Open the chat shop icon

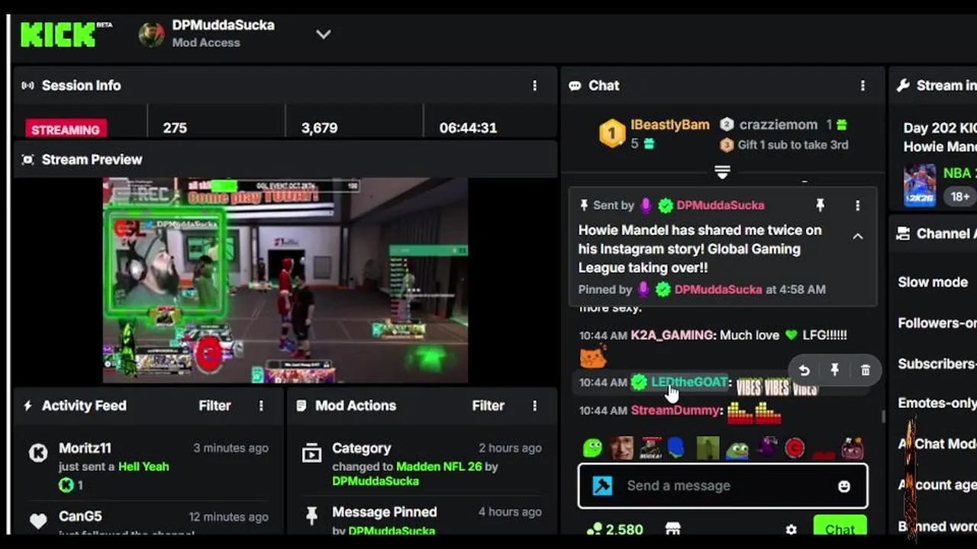[x=672, y=529]
